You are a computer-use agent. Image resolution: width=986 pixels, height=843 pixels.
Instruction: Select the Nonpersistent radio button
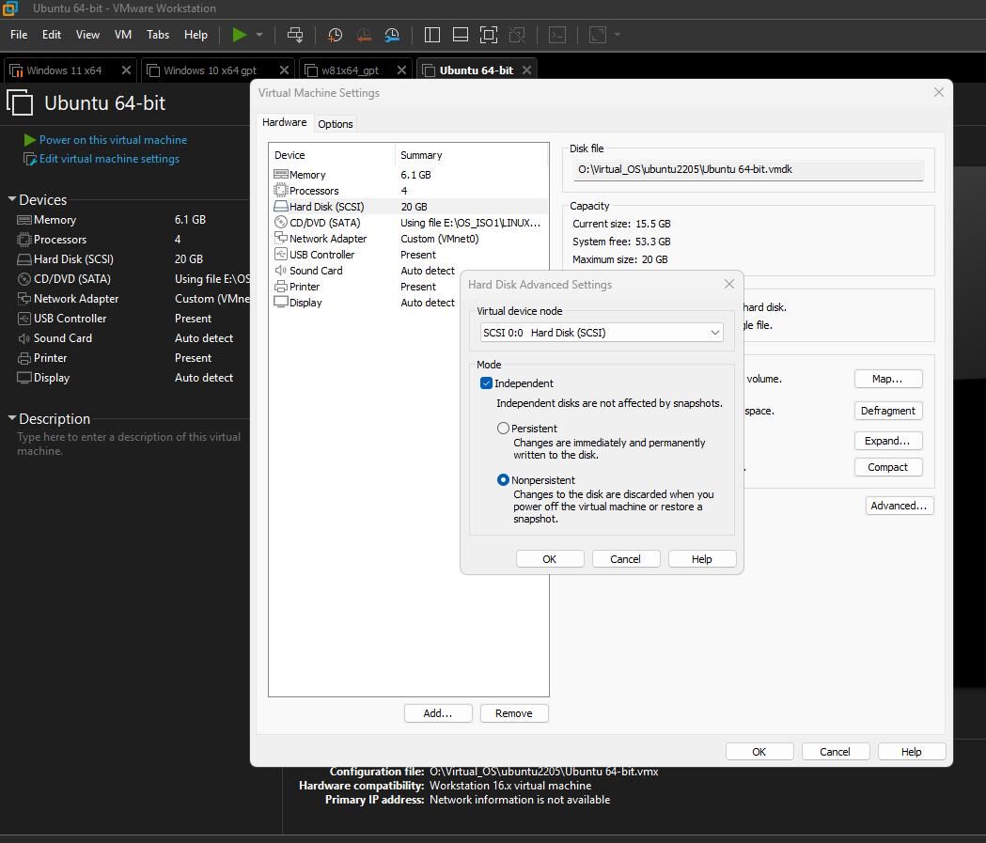click(504, 480)
